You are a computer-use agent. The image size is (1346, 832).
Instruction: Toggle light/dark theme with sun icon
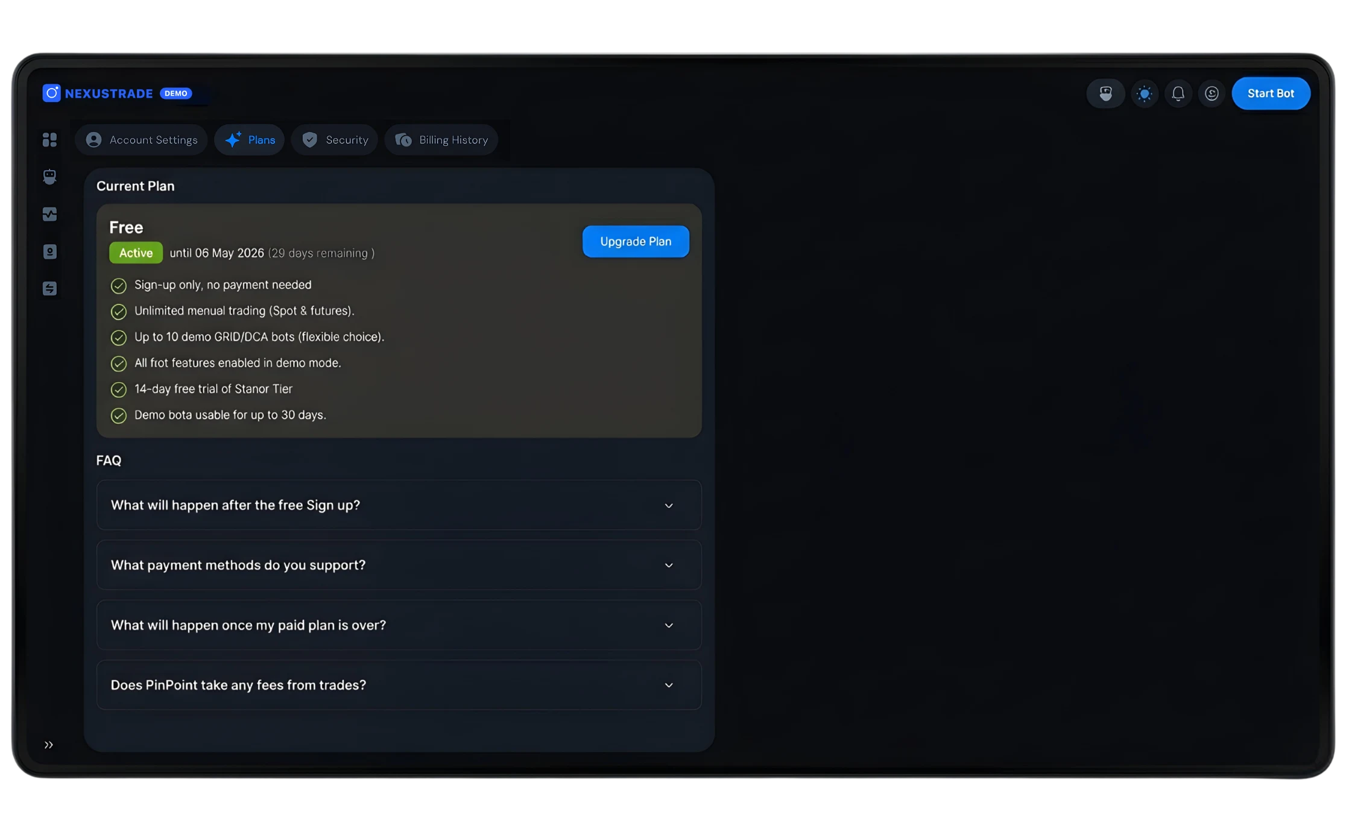point(1144,93)
